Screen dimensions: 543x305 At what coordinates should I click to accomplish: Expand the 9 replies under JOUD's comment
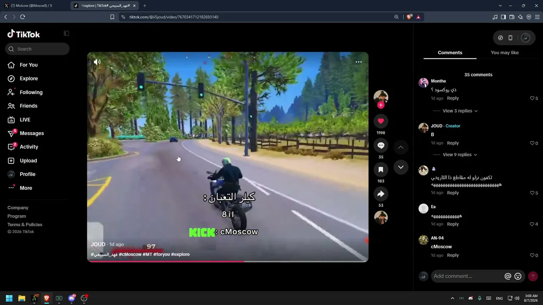pyautogui.click(x=460, y=155)
